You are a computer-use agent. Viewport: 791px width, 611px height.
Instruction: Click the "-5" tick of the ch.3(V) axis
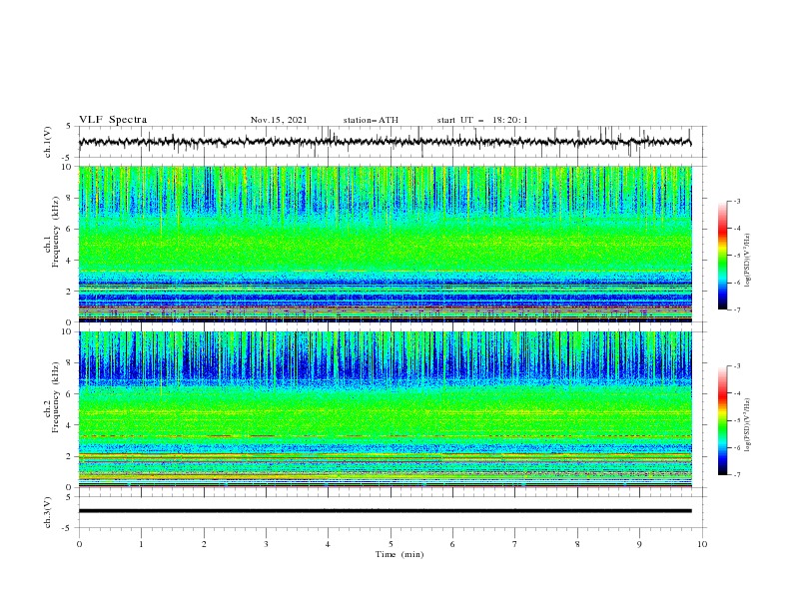(67, 528)
